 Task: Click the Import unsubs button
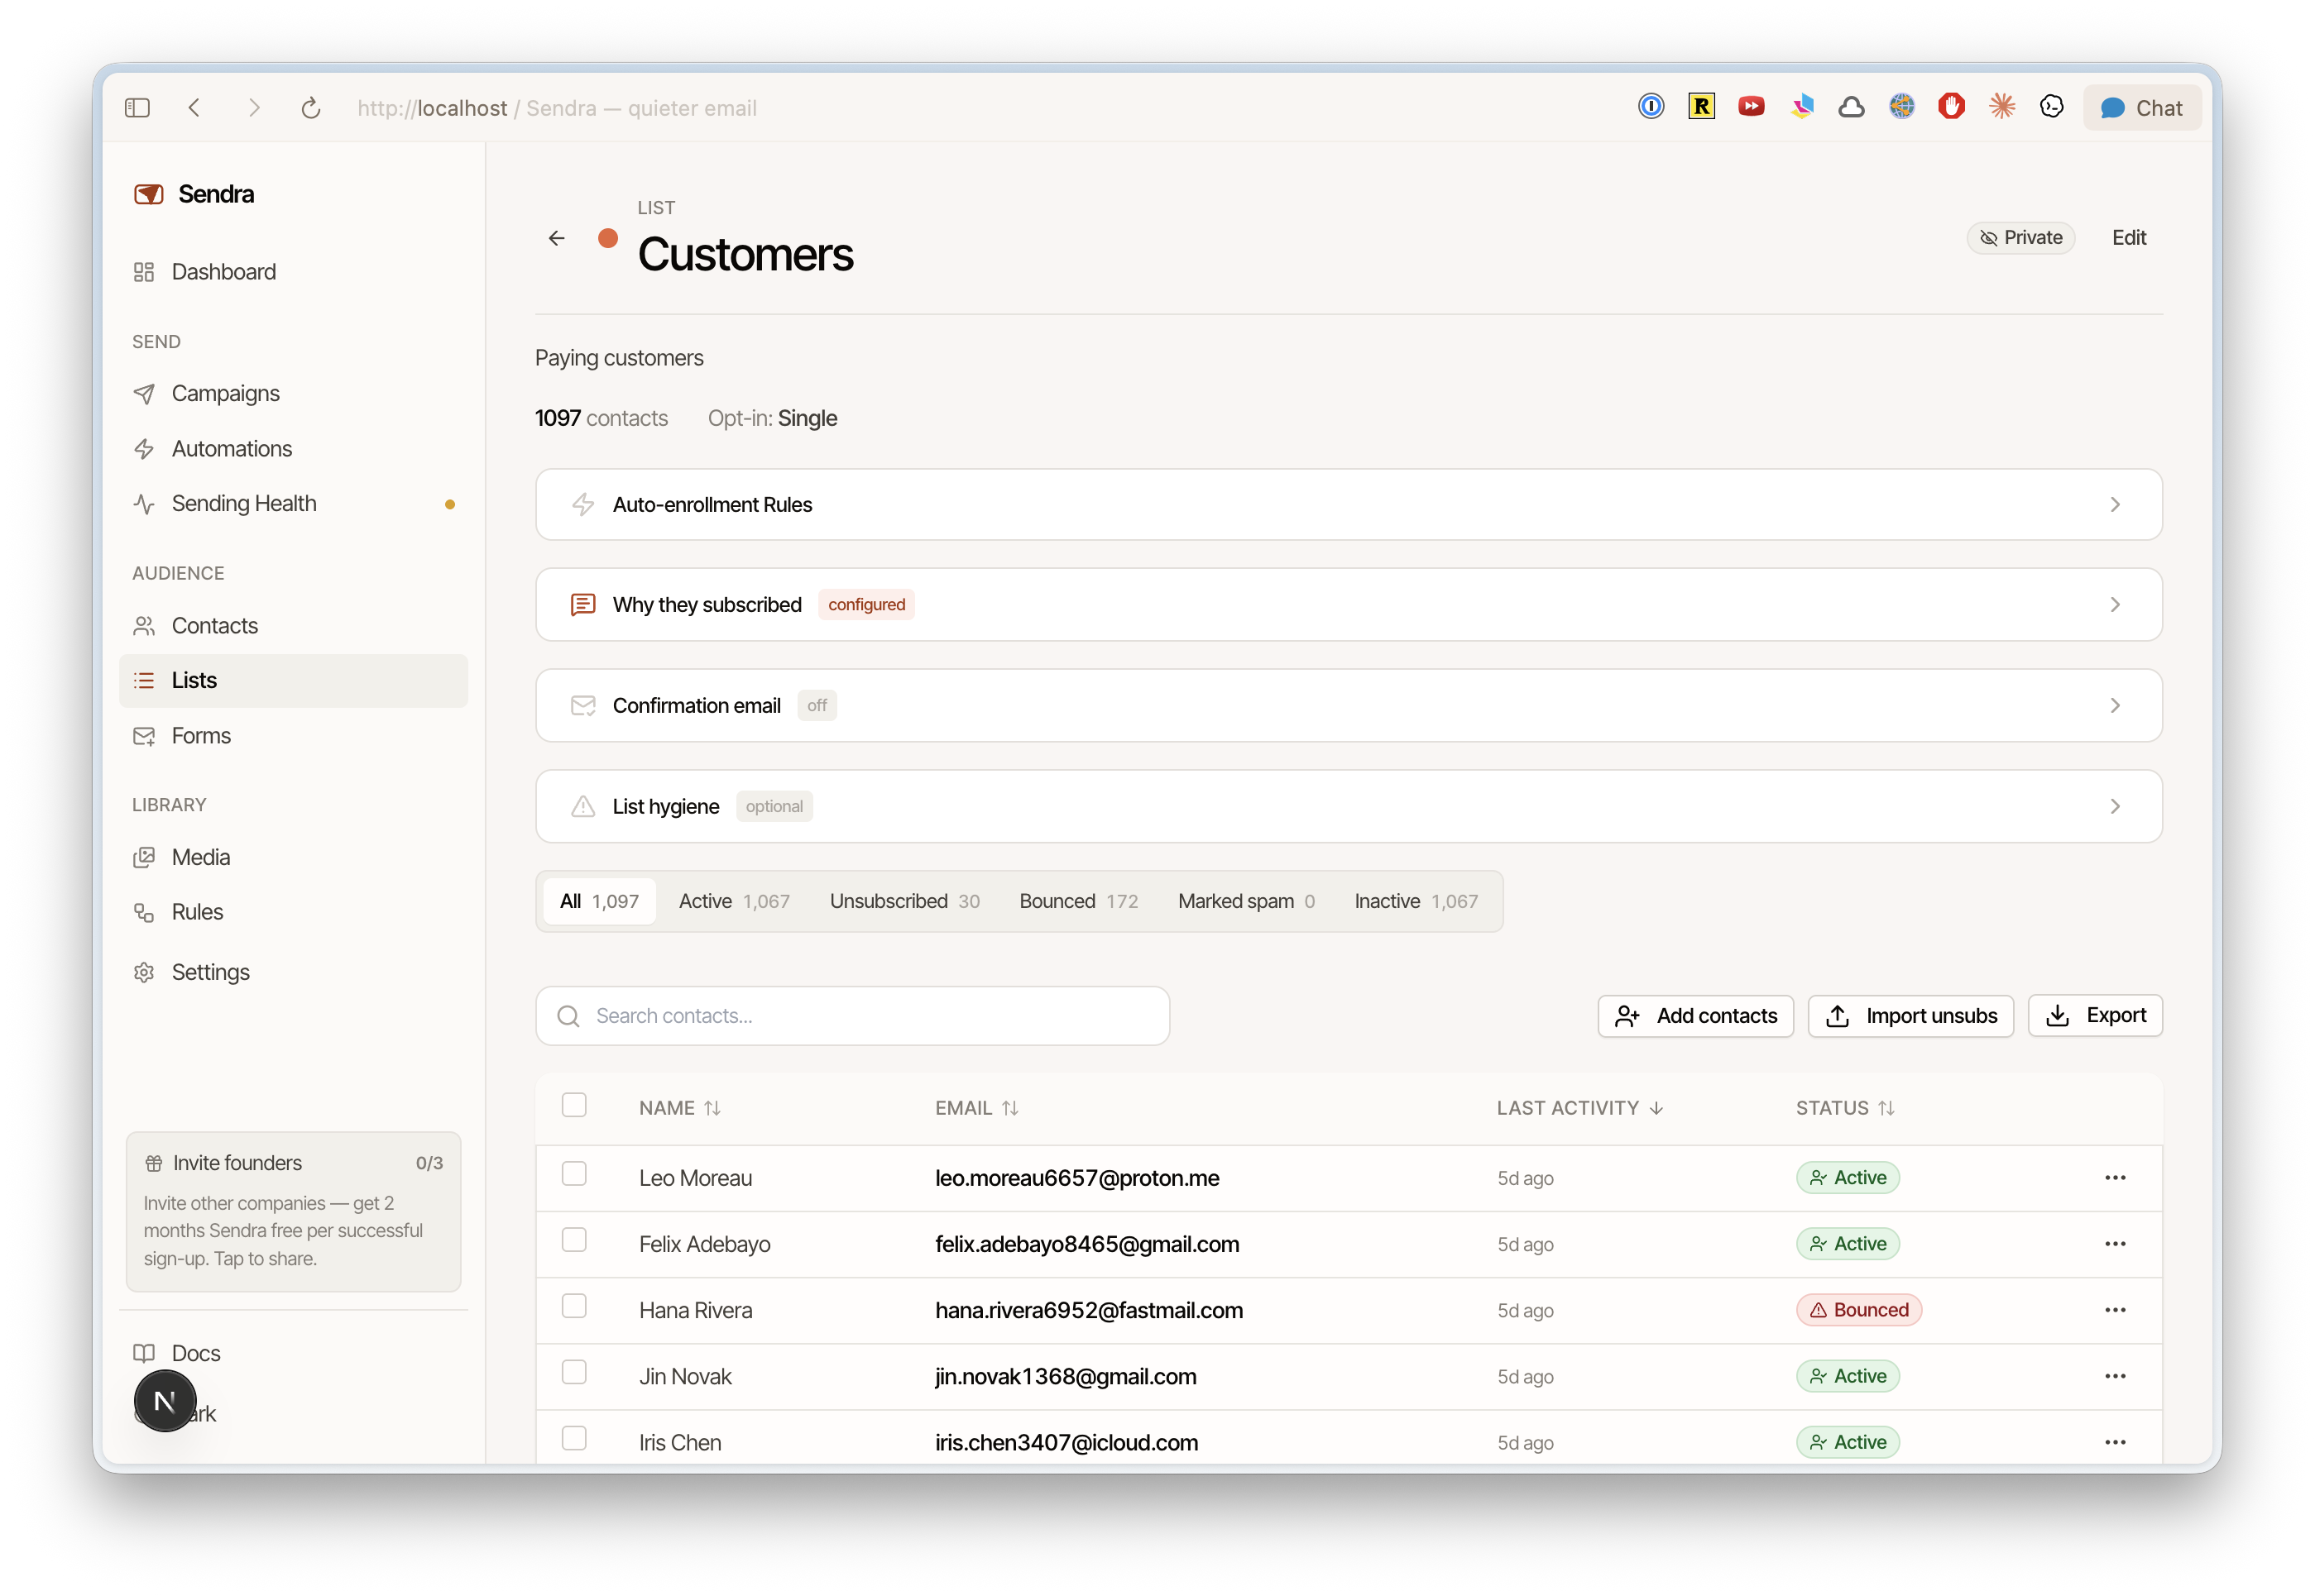point(1910,1017)
